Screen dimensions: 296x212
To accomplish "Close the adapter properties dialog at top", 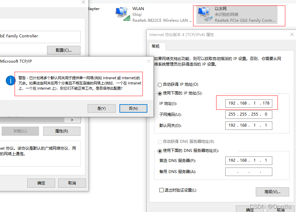I will coord(83,2).
